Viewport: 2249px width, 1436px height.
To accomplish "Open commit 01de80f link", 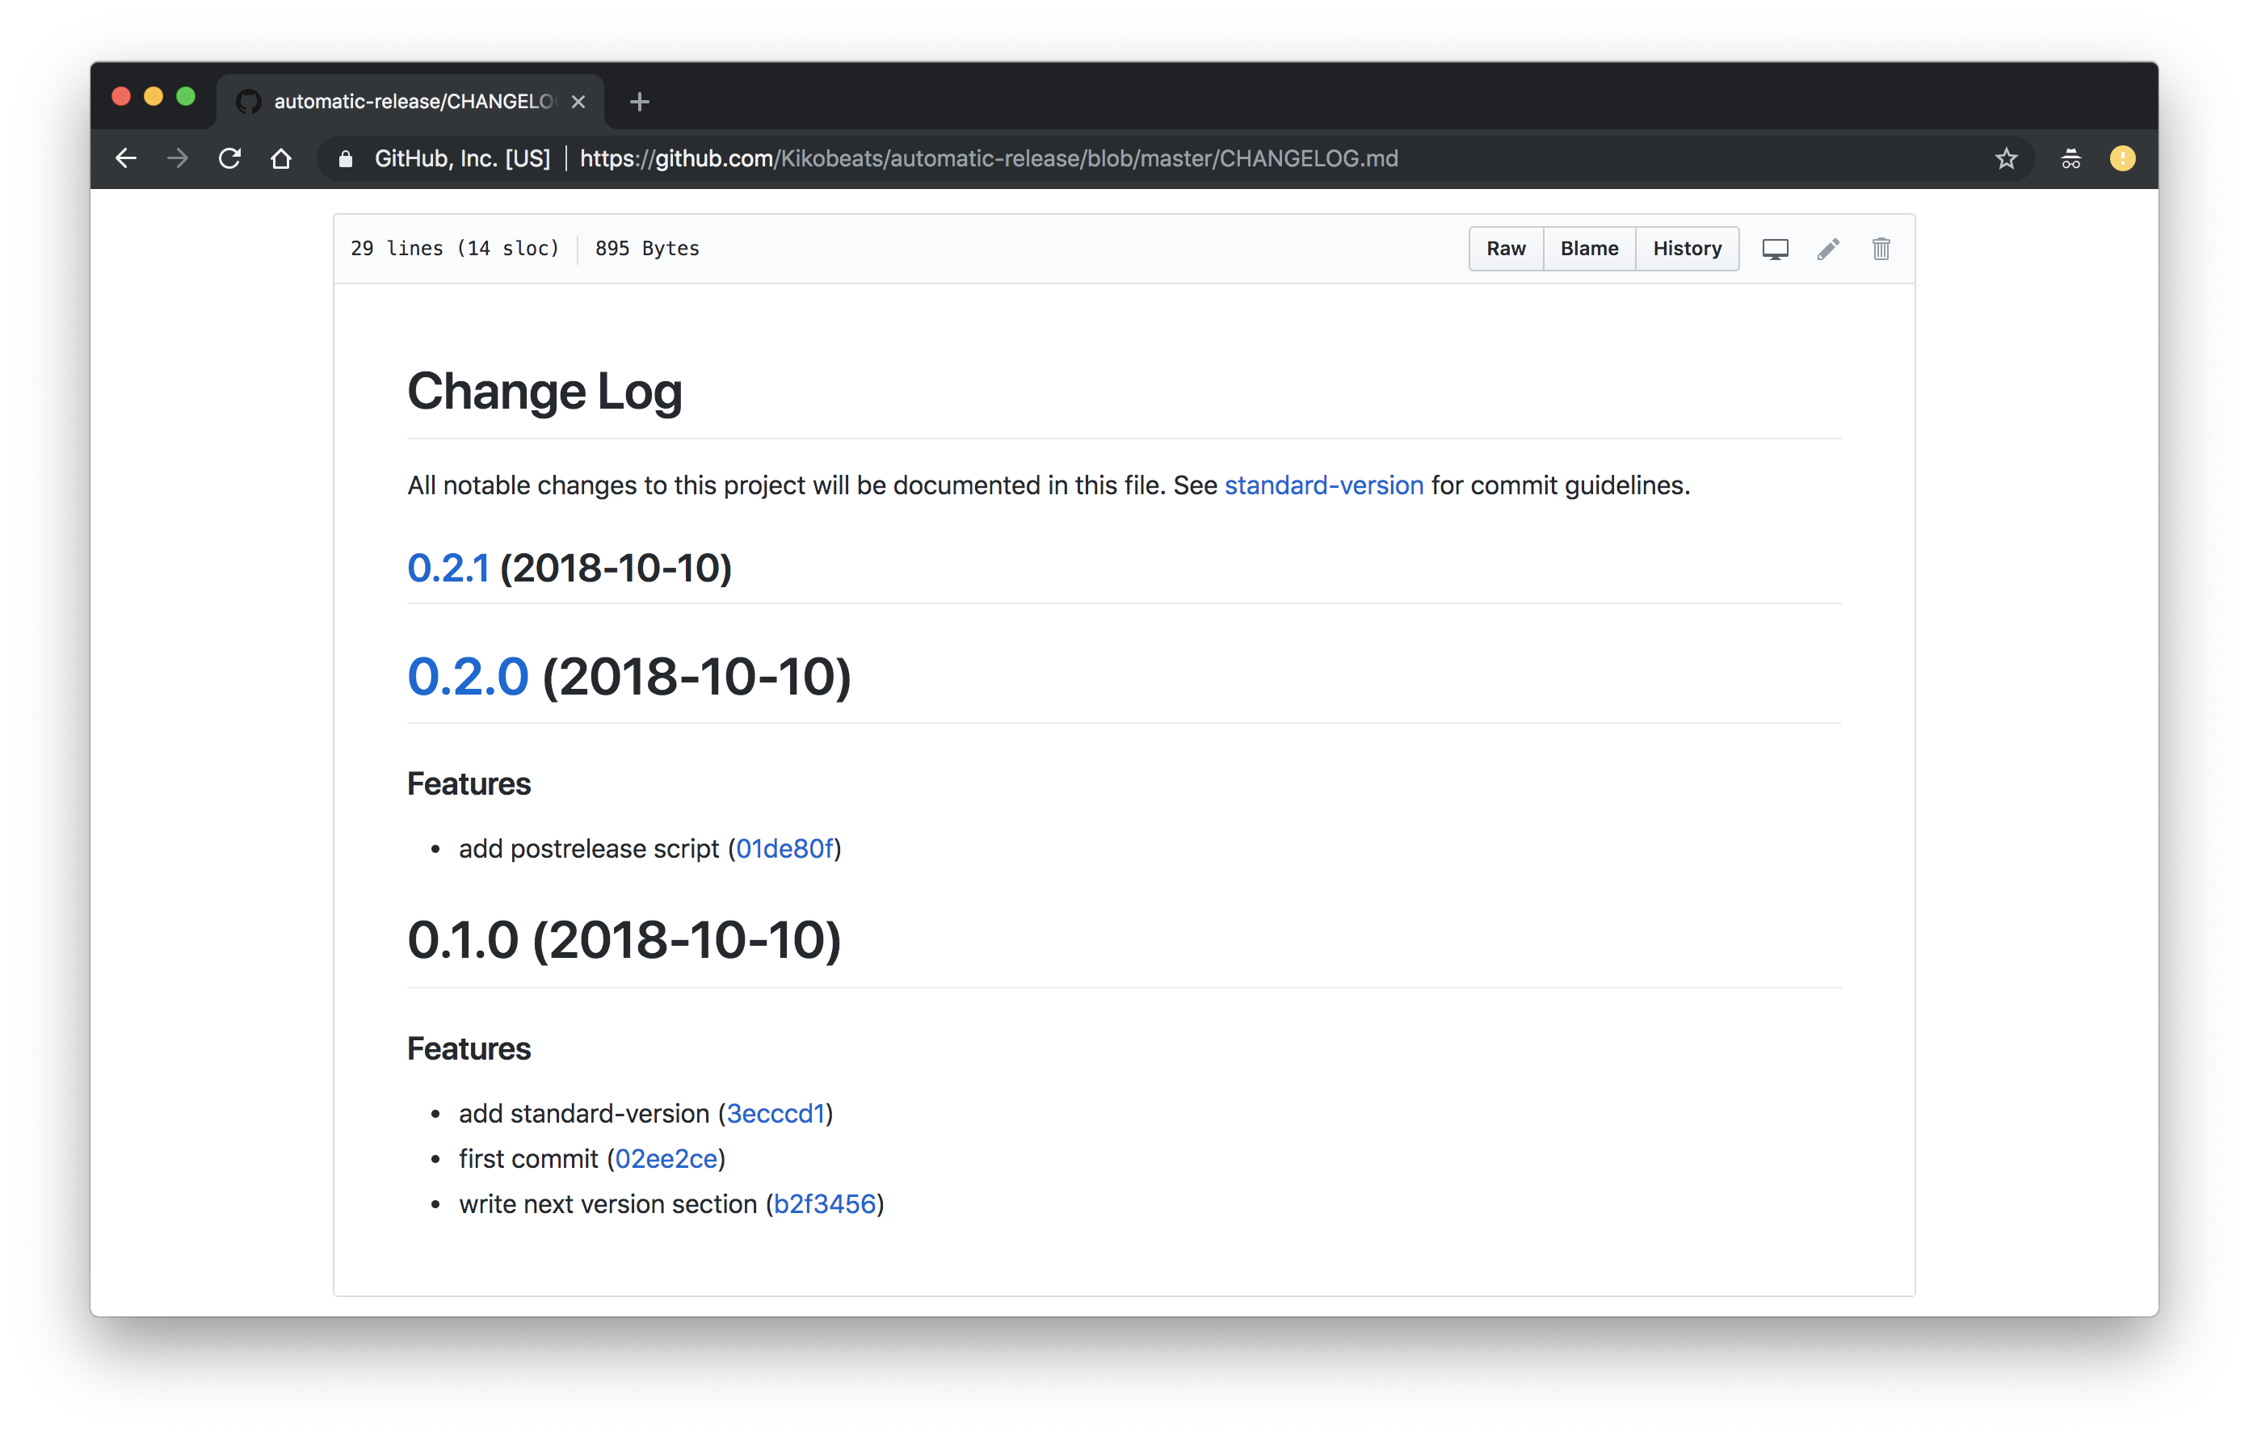I will point(784,849).
